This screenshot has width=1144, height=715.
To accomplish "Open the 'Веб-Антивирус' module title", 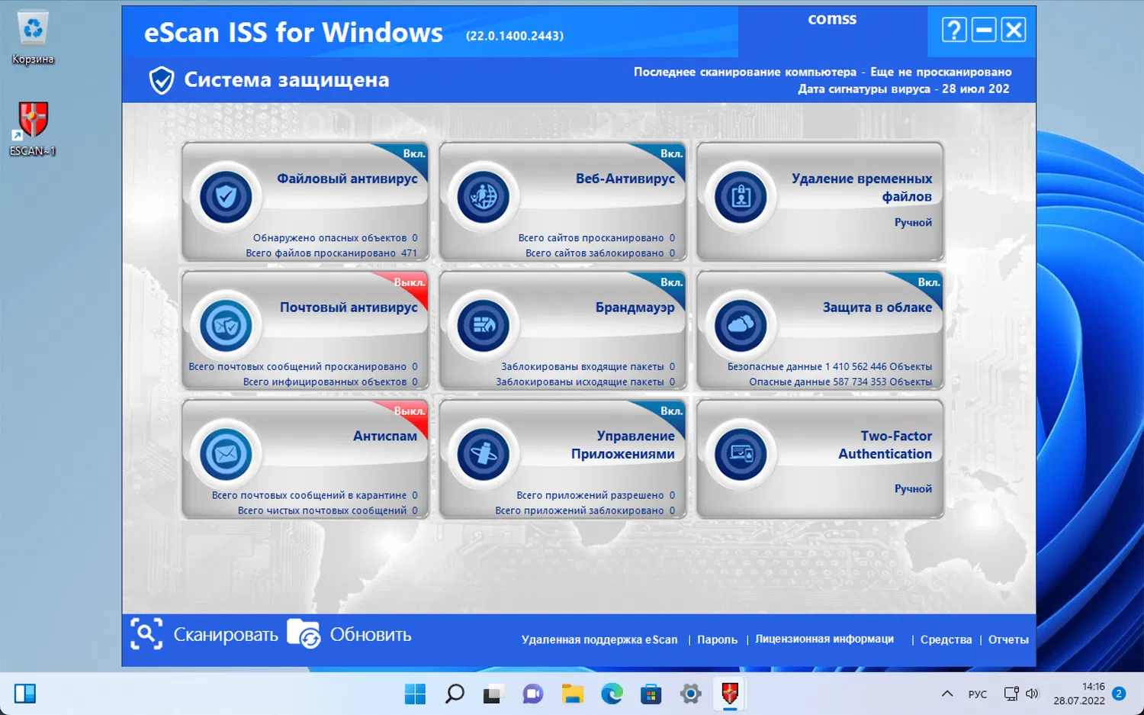I will pos(625,179).
